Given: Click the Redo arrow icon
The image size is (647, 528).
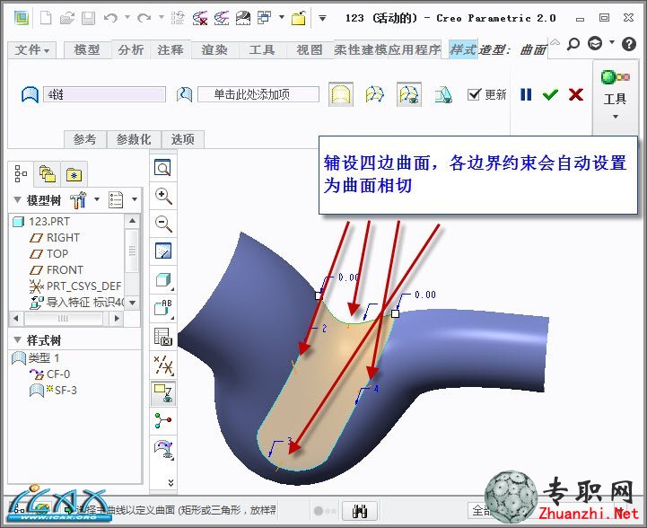Looking at the screenshot, I should (144, 18).
